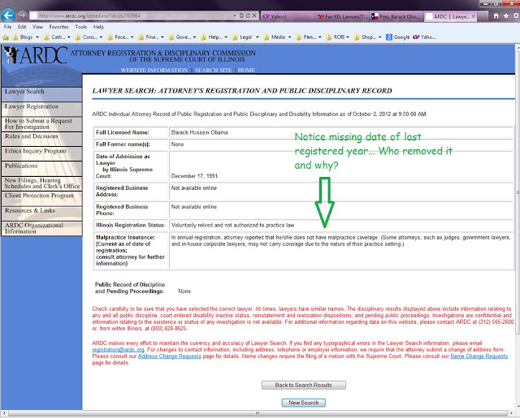Click the browser forward arrow button

point(22,15)
